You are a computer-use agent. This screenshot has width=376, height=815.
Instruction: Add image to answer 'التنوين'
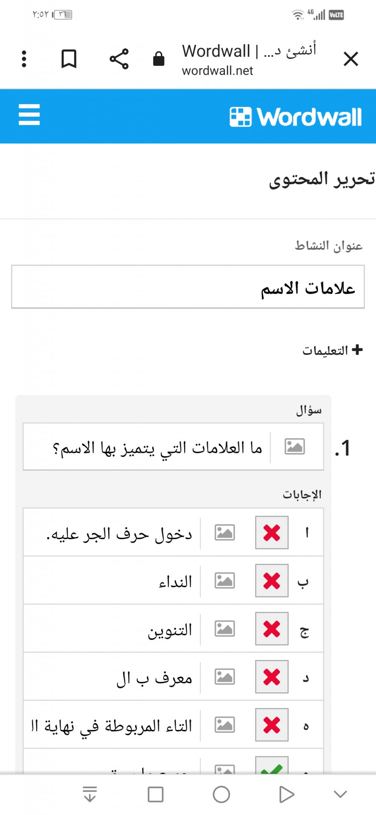[x=224, y=628]
